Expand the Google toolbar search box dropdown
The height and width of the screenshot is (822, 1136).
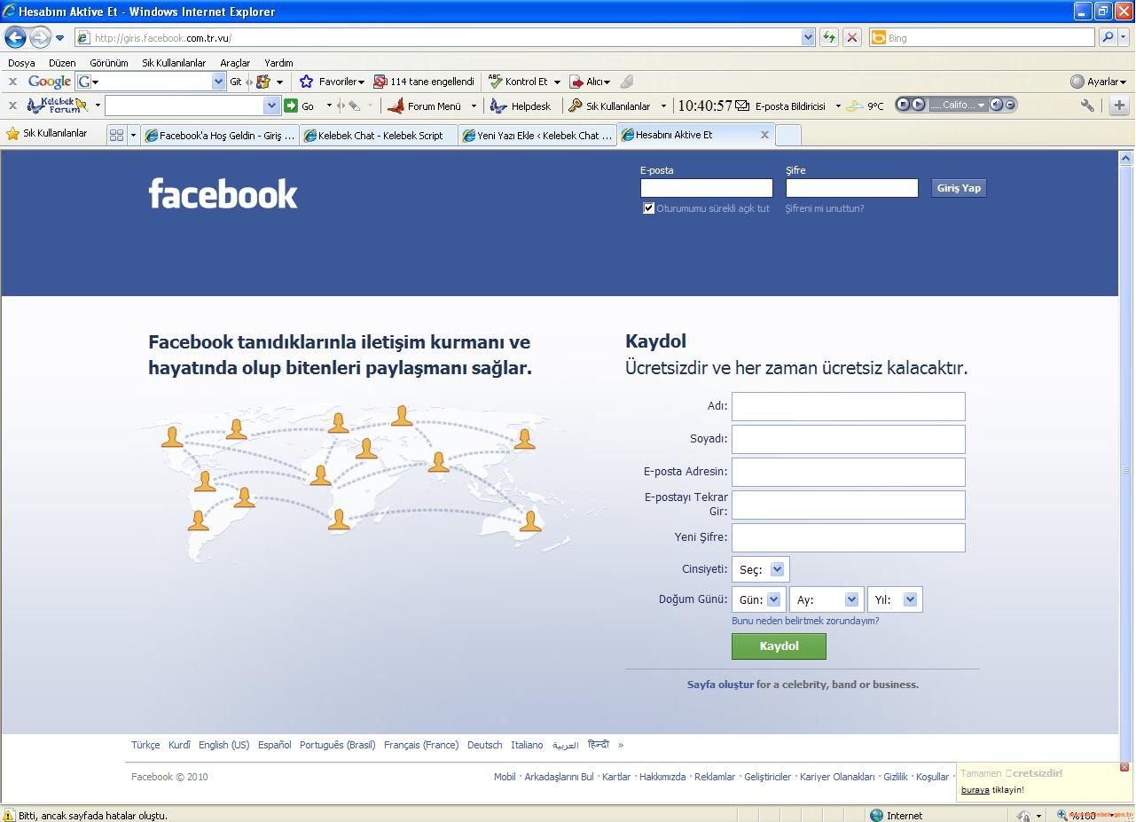point(219,82)
